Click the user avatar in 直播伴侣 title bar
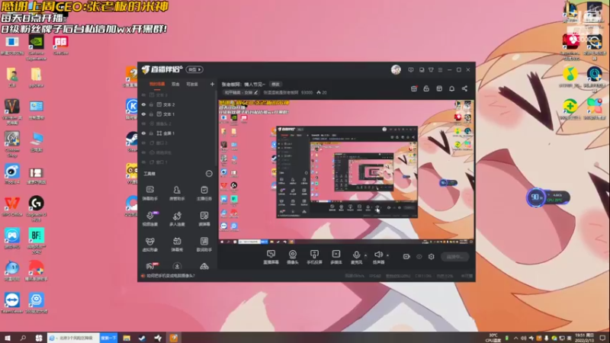The height and width of the screenshot is (343, 610). [396, 69]
